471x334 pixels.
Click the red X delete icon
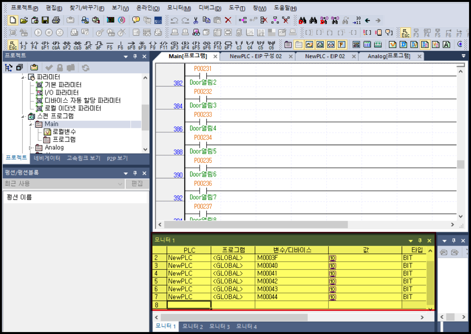(228, 20)
